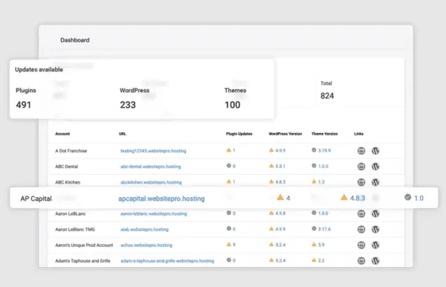Click the Total value 824
The height and width of the screenshot is (287, 446).
coord(327,96)
